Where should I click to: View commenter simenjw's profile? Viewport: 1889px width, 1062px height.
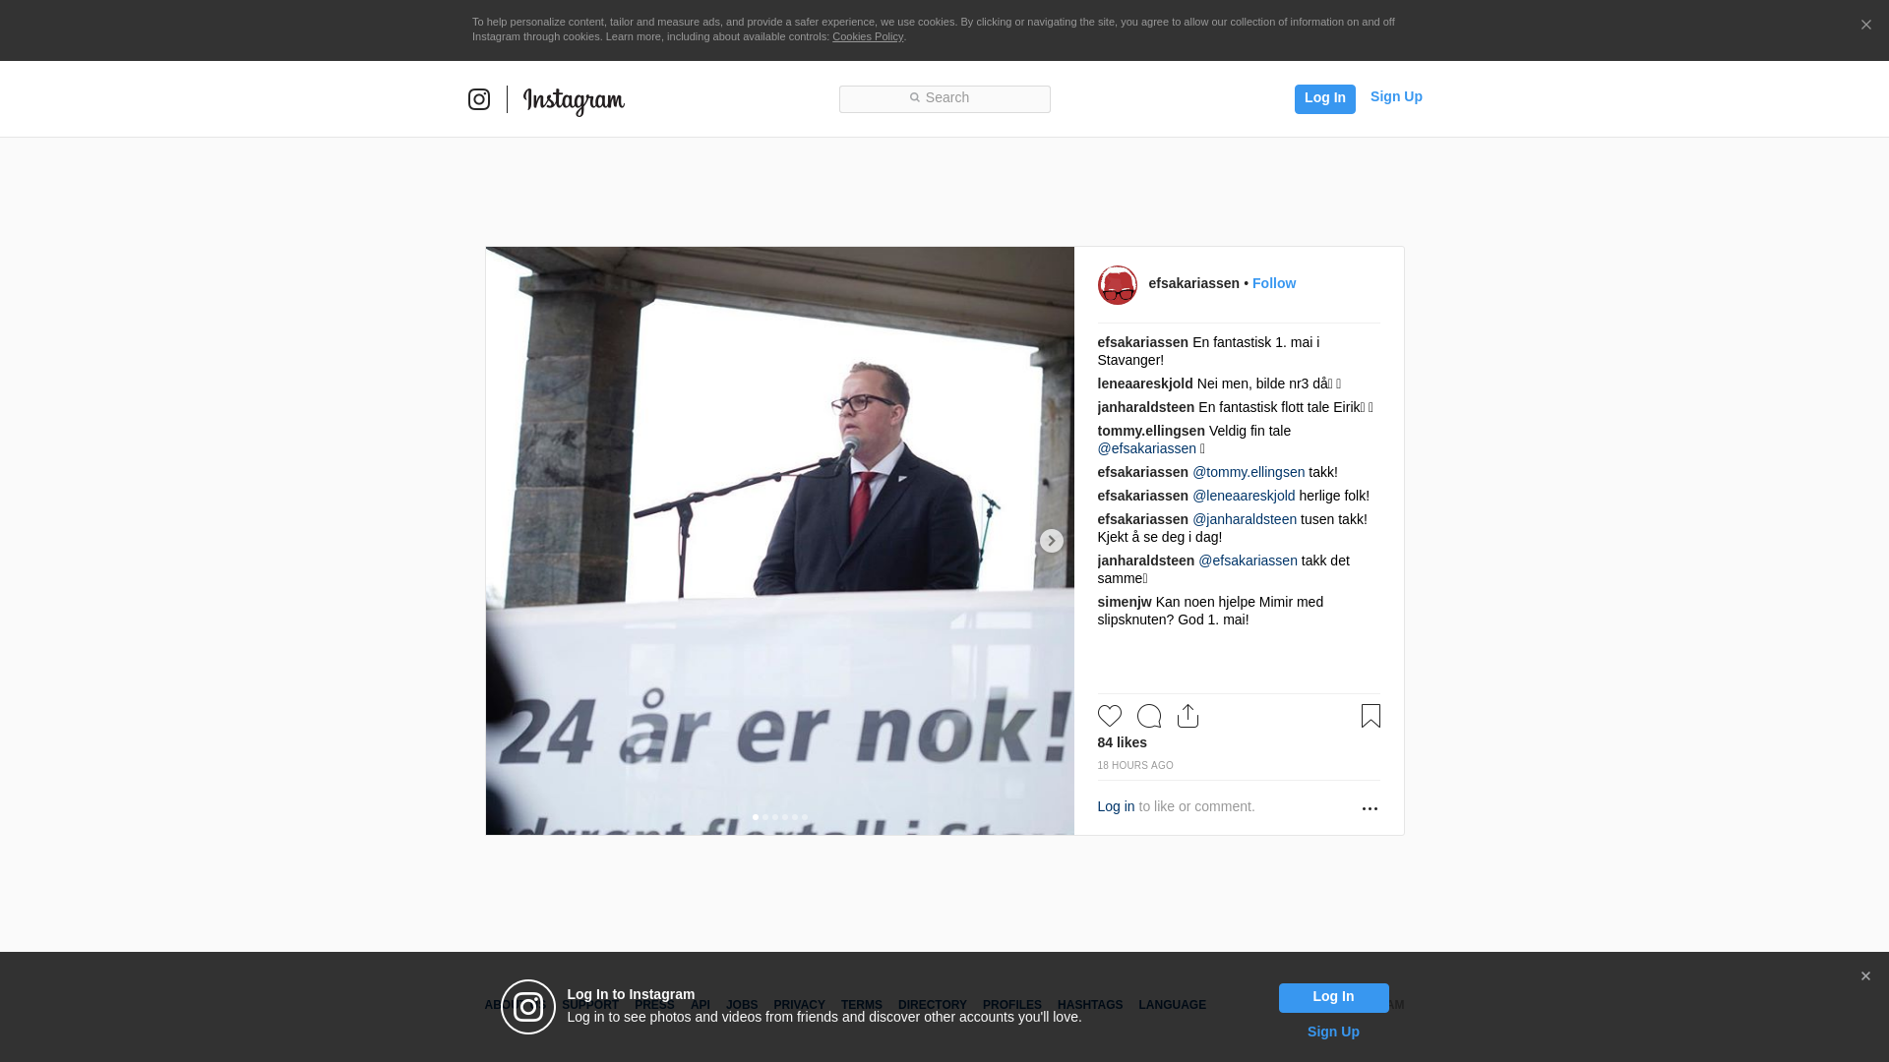(x=1125, y=602)
